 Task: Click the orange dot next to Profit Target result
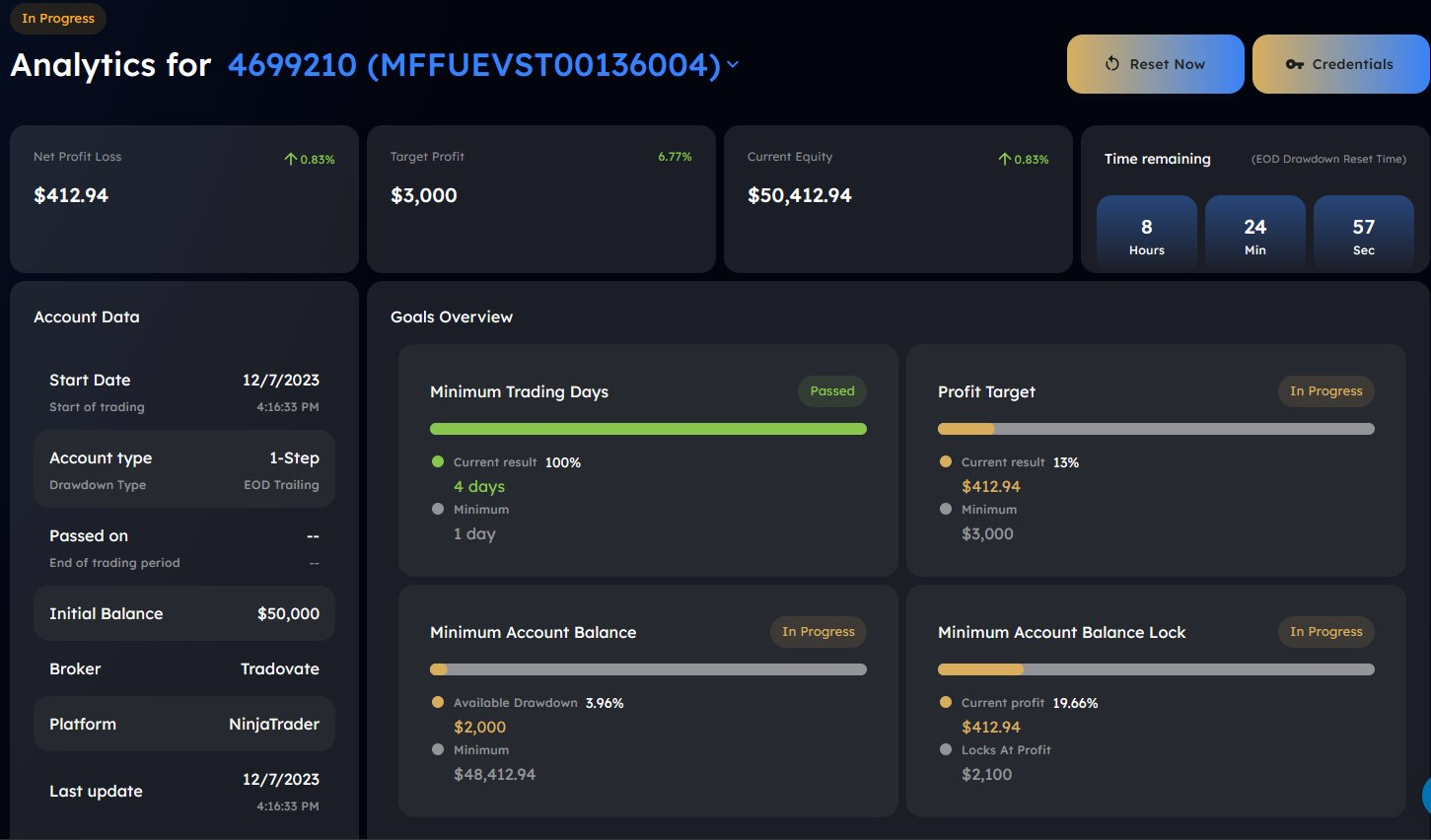(x=946, y=461)
